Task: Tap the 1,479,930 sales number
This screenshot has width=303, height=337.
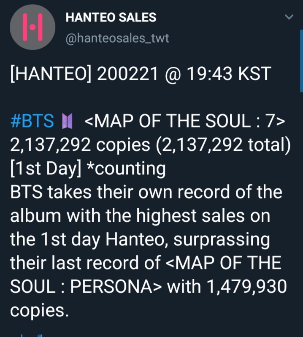Action: pos(247,287)
